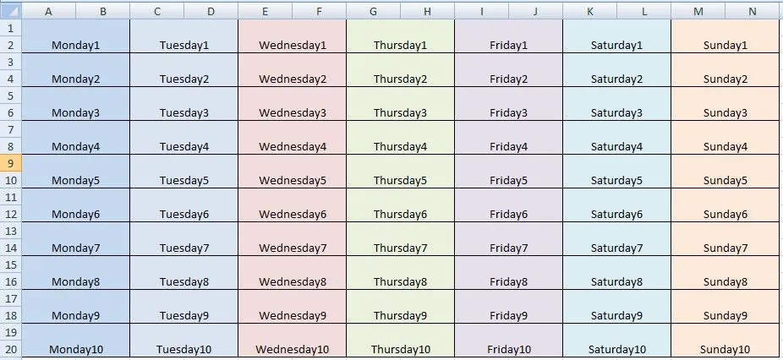The image size is (783, 360).
Task: Click the Wednesday4 cell
Action: point(292,138)
